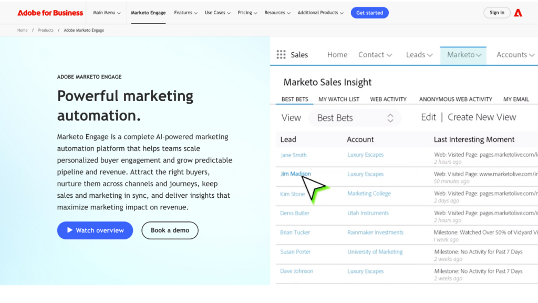Expand the Resources menu
The image size is (538, 303).
coord(277,13)
